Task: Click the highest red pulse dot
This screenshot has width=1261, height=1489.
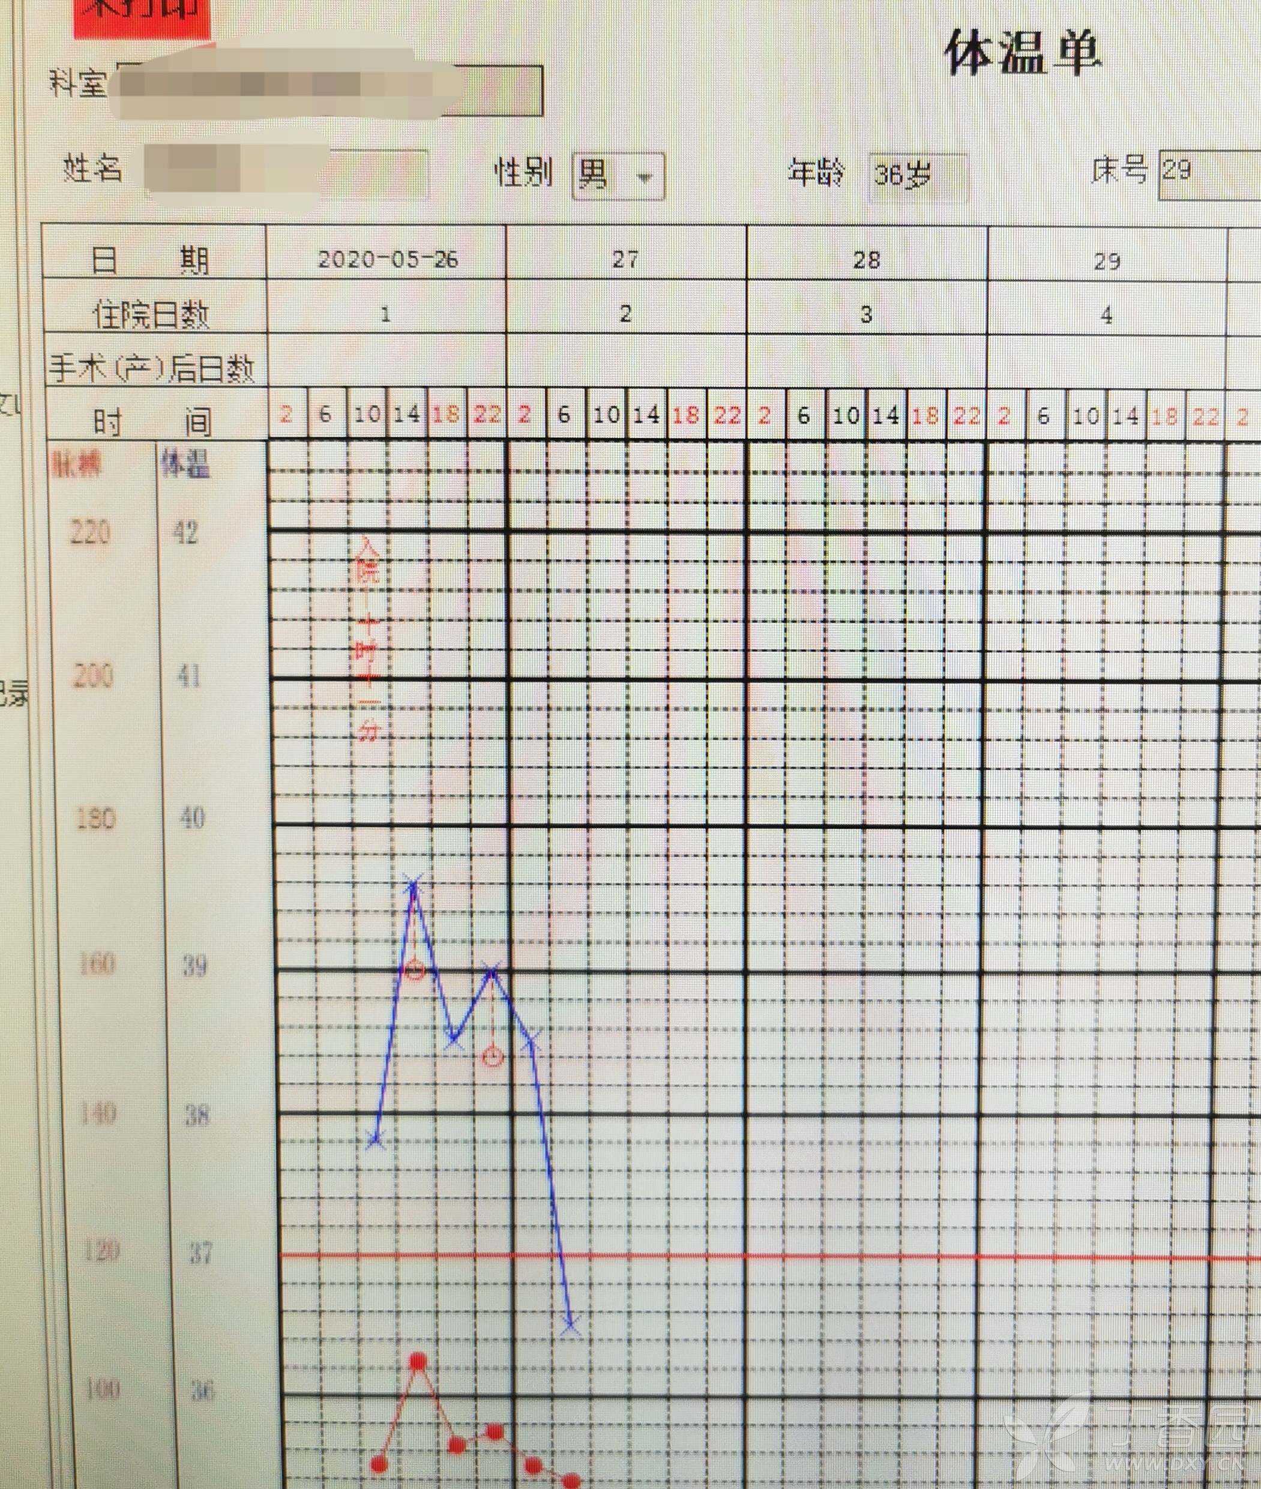Action: 419,1361
